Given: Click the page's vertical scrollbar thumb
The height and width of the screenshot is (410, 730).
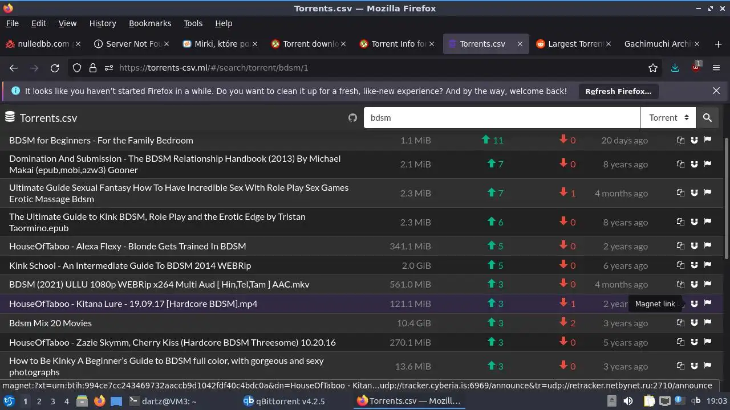Looking at the screenshot, I should click(x=727, y=198).
